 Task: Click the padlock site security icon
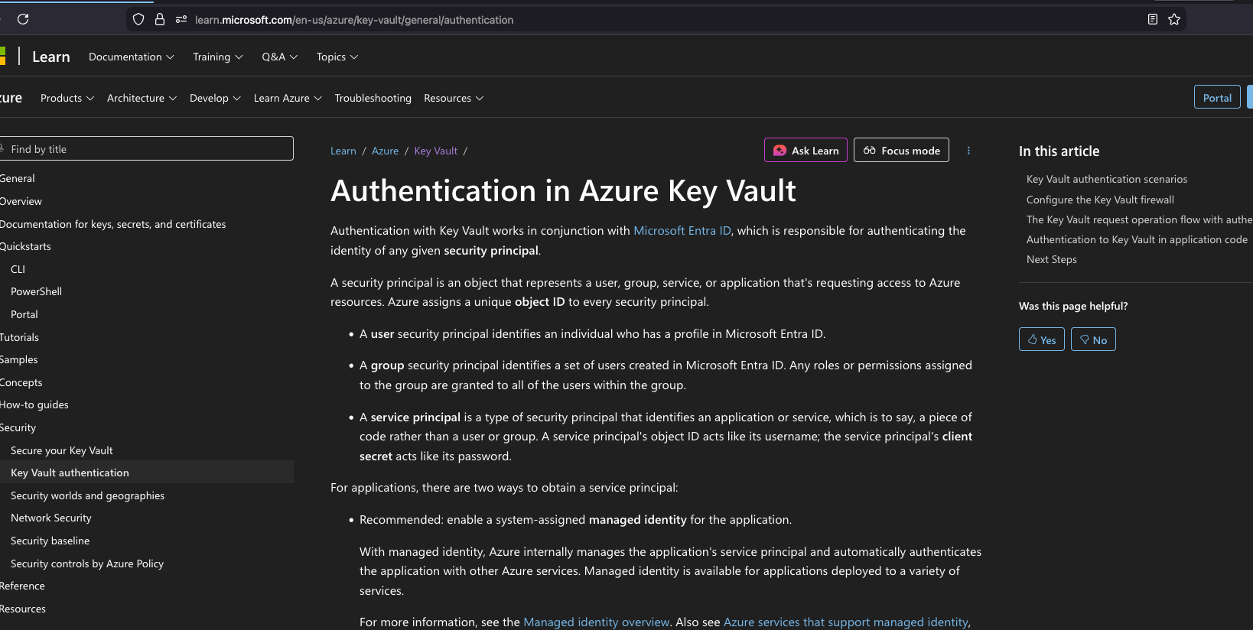click(x=160, y=20)
